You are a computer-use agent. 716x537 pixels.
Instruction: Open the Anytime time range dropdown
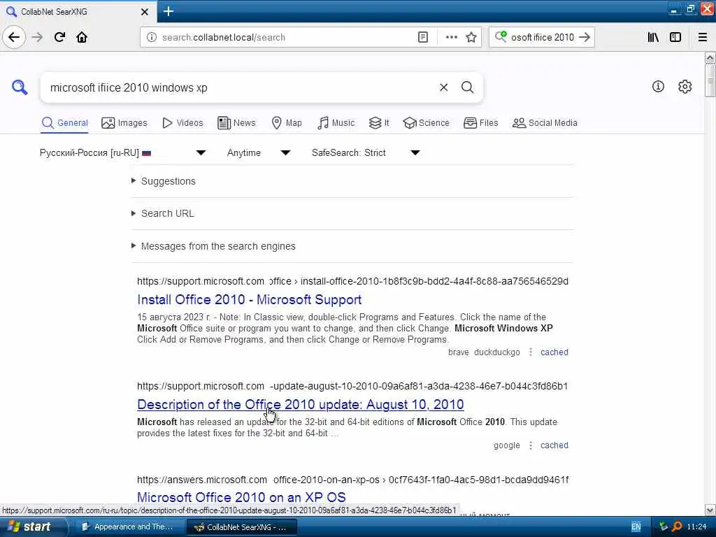click(259, 152)
